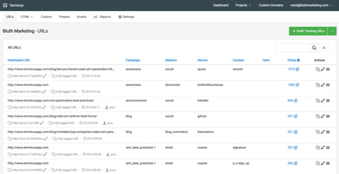The image size is (339, 174).
Task: Expand the Projects dropdown menu
Action: (x=243, y=6)
